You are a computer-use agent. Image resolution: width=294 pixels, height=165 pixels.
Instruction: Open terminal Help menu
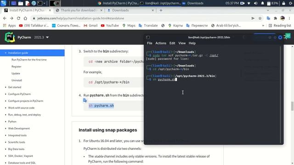pyautogui.click(x=192, y=43)
